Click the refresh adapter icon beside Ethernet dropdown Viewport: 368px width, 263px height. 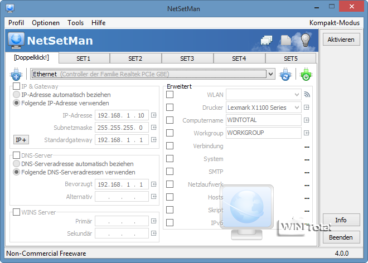[x=285, y=74]
